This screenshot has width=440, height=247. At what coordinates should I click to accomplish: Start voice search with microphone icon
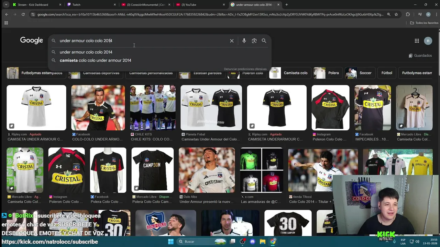244,41
